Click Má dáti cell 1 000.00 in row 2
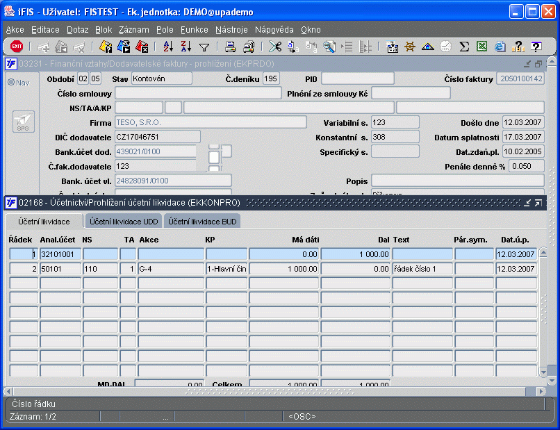 [284, 269]
